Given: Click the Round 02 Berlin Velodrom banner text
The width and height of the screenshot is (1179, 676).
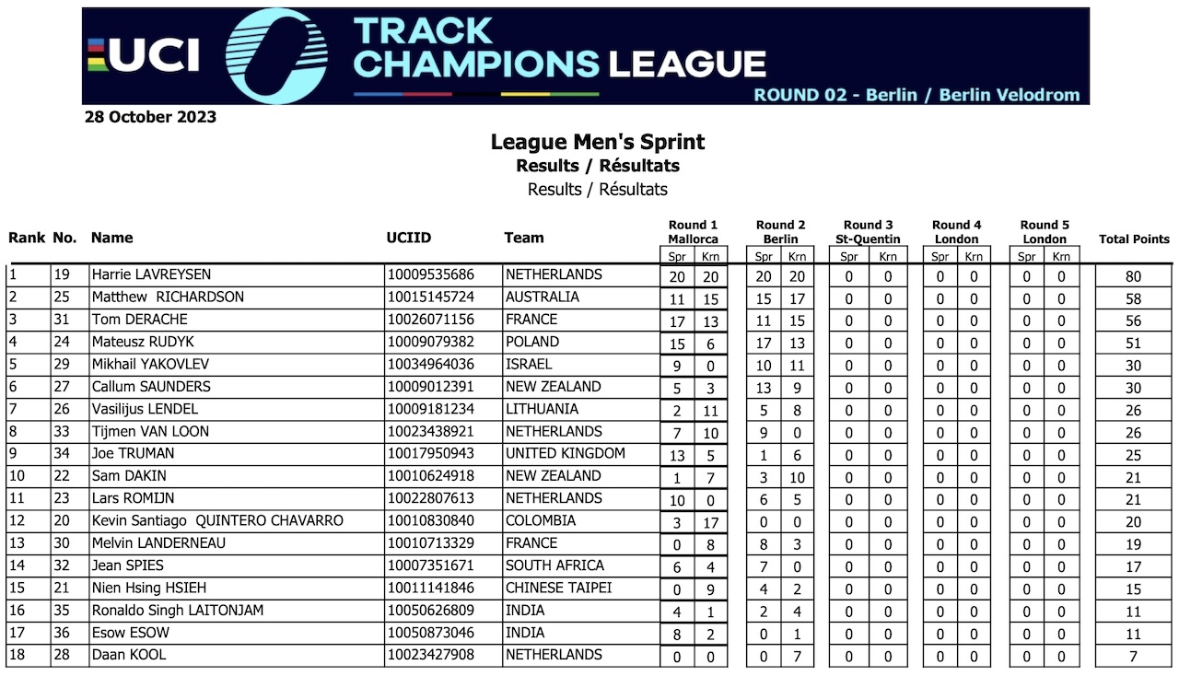Looking at the screenshot, I should pyautogui.click(x=916, y=95).
